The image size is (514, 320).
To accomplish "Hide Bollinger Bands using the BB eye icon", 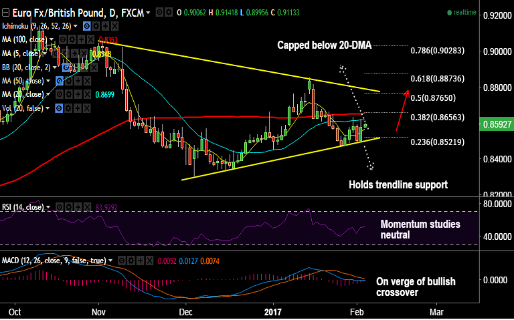I will [x=66, y=67].
